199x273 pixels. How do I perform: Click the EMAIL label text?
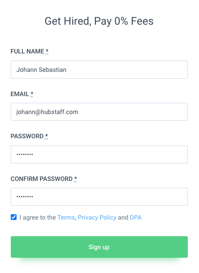(x=20, y=94)
